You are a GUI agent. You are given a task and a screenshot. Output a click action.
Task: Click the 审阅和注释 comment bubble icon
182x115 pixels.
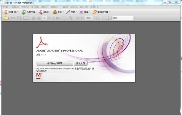coord(94,12)
